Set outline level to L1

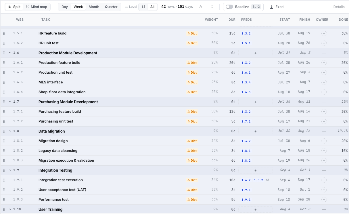tap(143, 7)
